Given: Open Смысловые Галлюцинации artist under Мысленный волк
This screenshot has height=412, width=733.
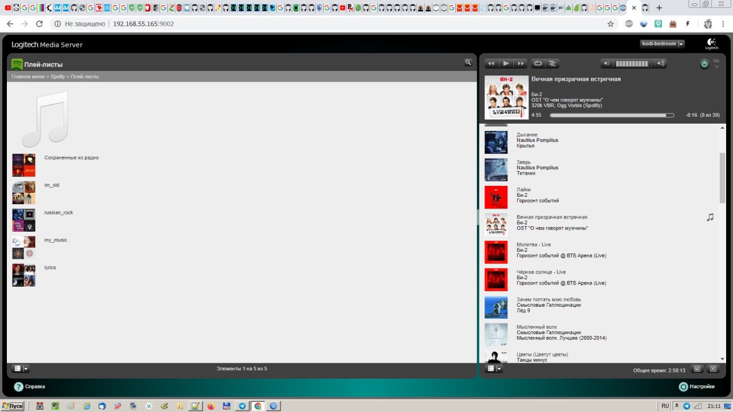Looking at the screenshot, I should [549, 332].
